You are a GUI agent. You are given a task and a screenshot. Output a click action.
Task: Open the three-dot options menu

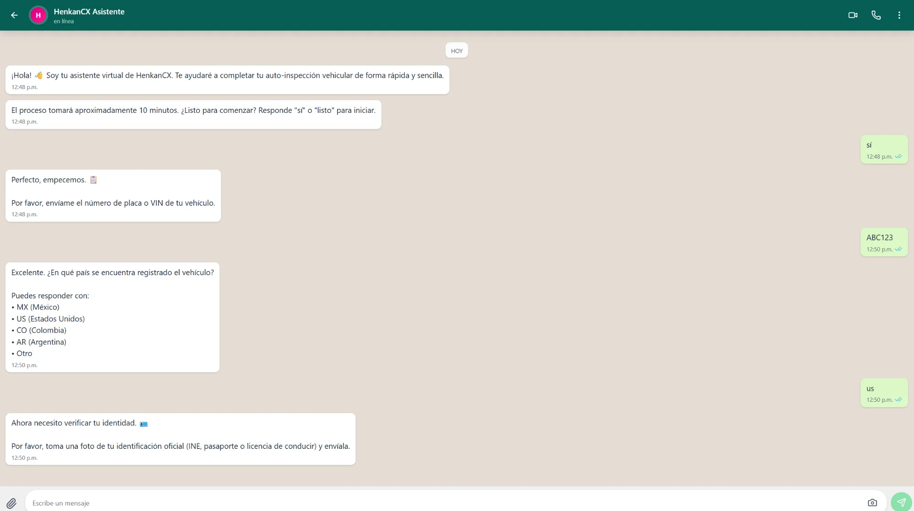pyautogui.click(x=899, y=15)
